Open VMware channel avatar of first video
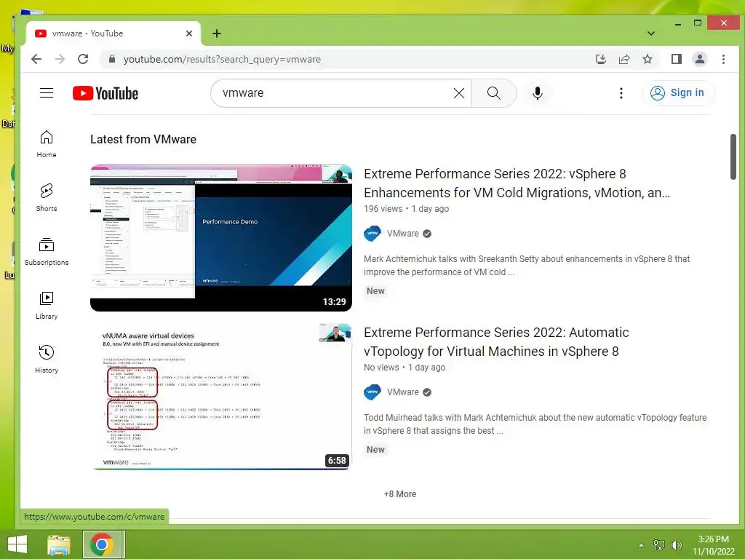Viewport: 745px width, 559px height. pyautogui.click(x=372, y=234)
